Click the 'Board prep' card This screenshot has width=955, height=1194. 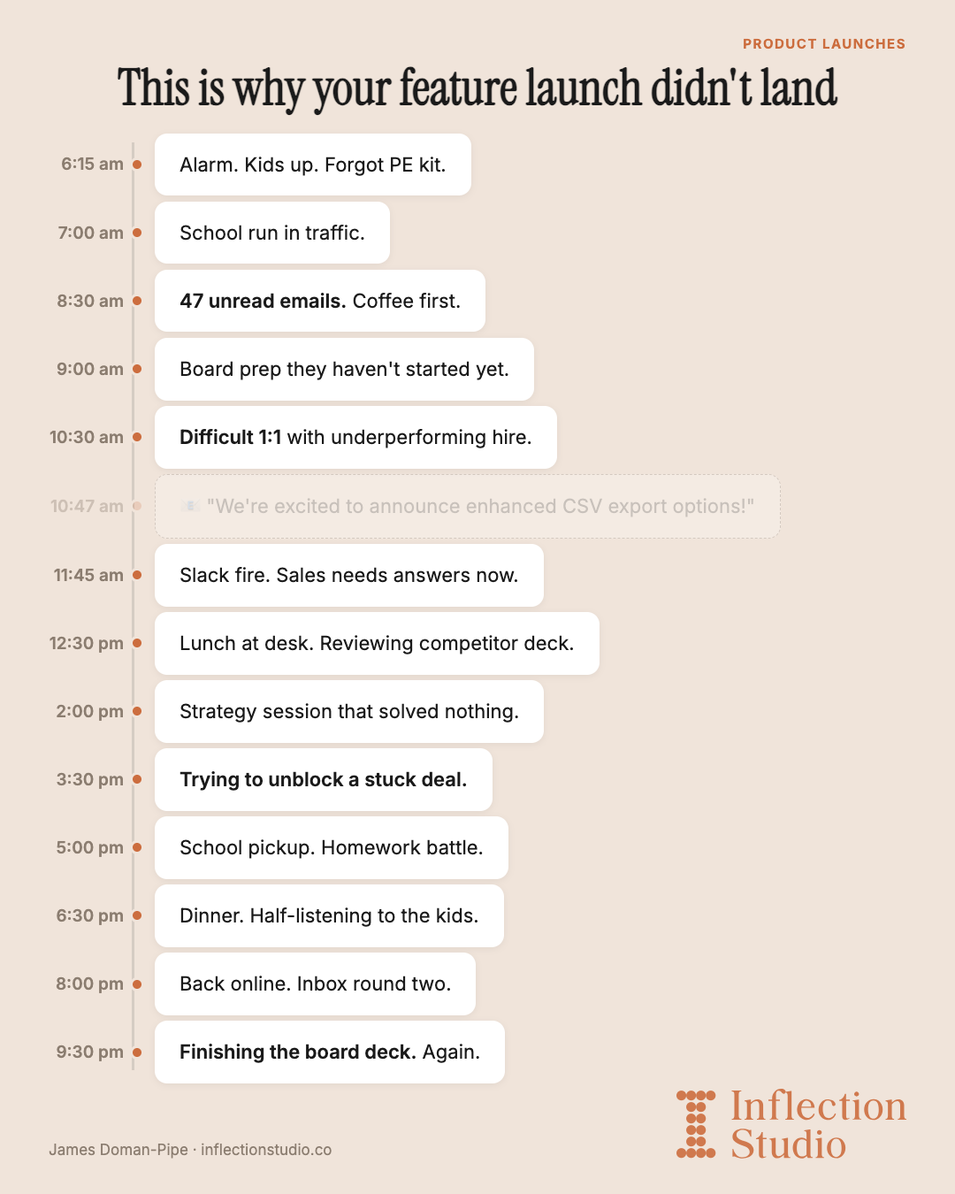click(344, 369)
